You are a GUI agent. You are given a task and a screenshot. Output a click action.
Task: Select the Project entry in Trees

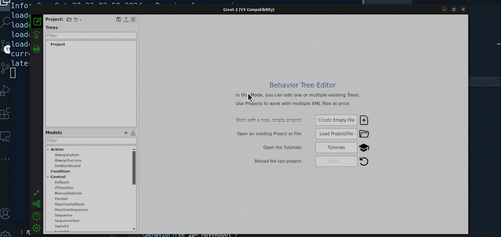pyautogui.click(x=58, y=44)
